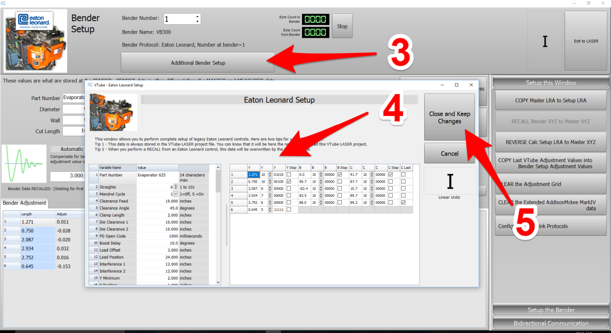Click the Byte Count from Bender display
This screenshot has height=333, width=611.
click(x=316, y=32)
